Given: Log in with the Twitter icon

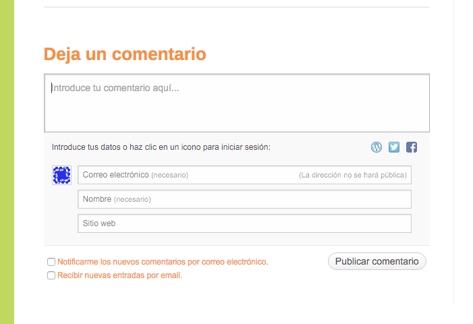Looking at the screenshot, I should pos(394,147).
